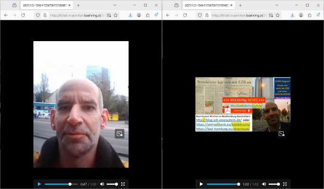Reload the page in the left browser

point(24,15)
